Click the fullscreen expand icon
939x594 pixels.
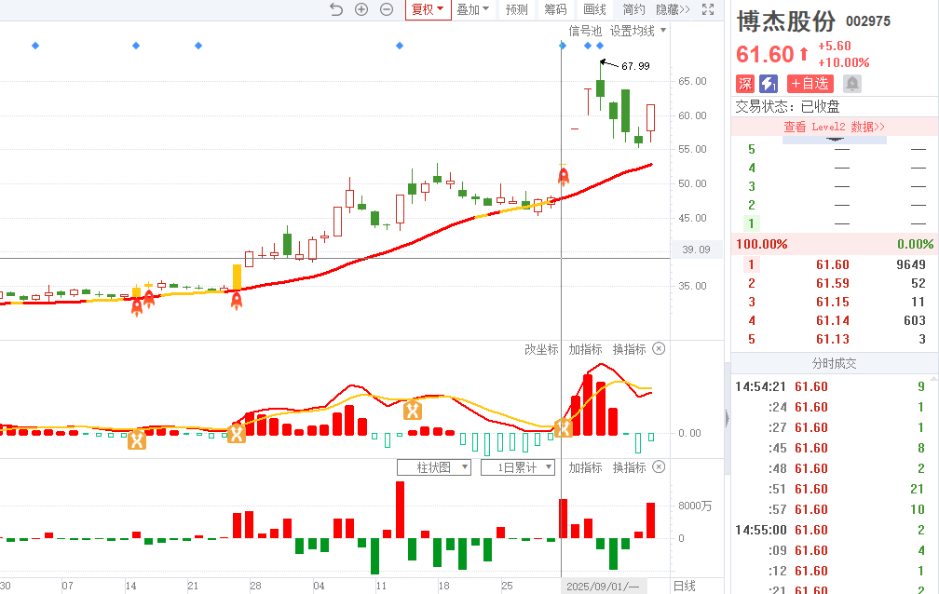tap(709, 9)
